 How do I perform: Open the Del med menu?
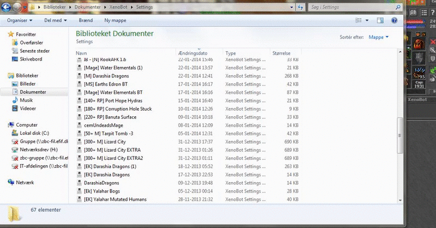56,20
